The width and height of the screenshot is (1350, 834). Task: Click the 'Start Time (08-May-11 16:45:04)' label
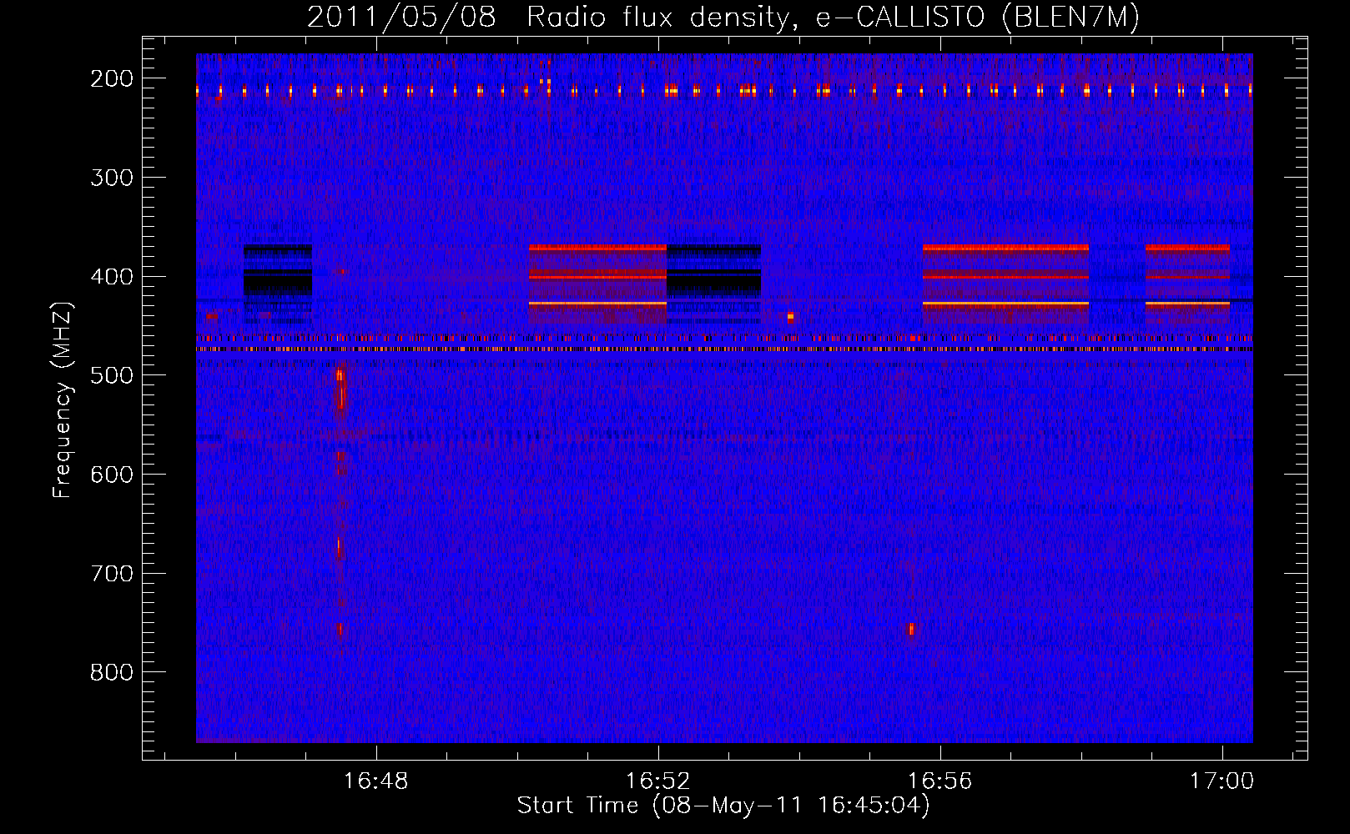pos(723,806)
